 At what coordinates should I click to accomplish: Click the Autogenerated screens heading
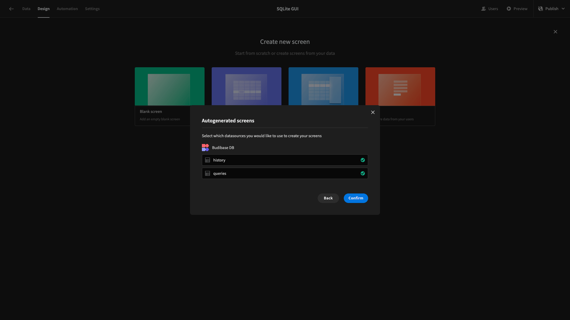coord(228,121)
